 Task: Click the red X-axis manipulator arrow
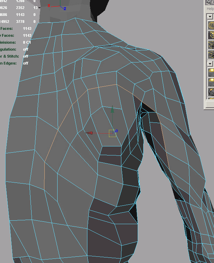89,133
